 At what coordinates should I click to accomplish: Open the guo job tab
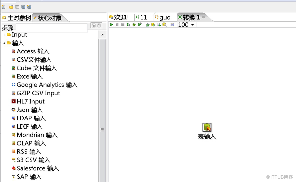[x=163, y=17]
